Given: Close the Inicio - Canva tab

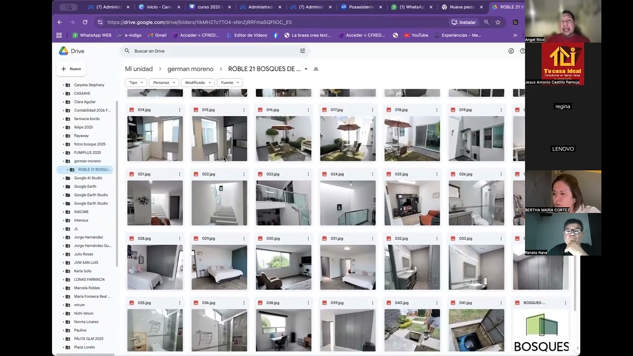Looking at the screenshot, I should click(x=179, y=7).
